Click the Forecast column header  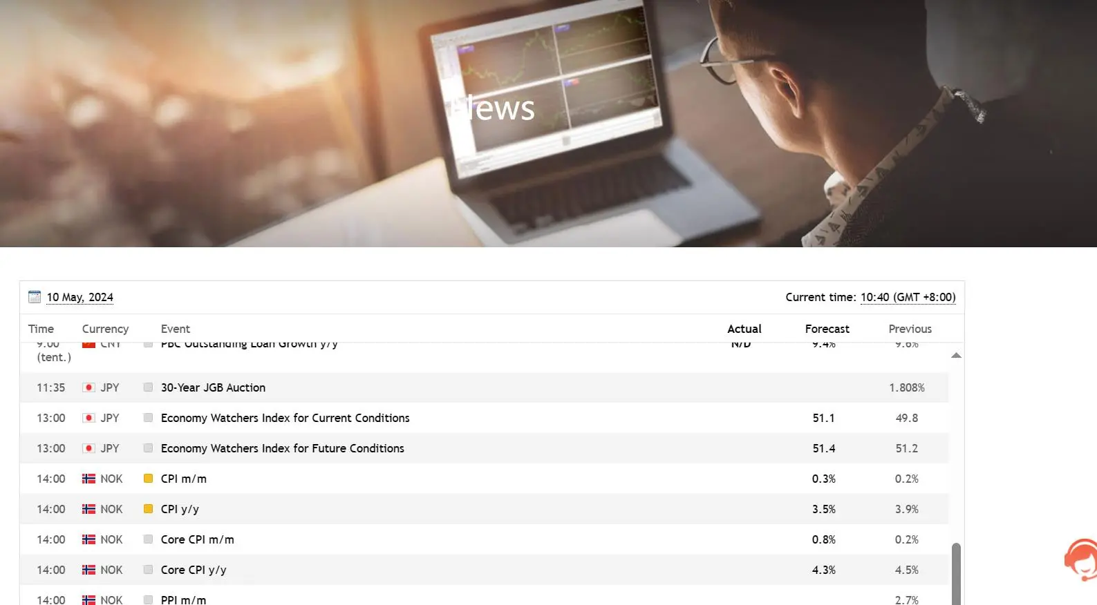pos(827,329)
